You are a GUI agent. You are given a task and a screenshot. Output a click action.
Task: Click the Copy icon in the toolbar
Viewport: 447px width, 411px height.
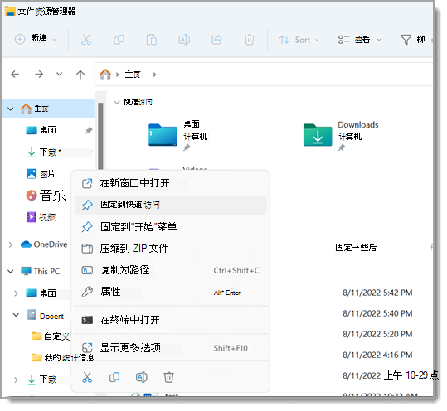point(119,40)
